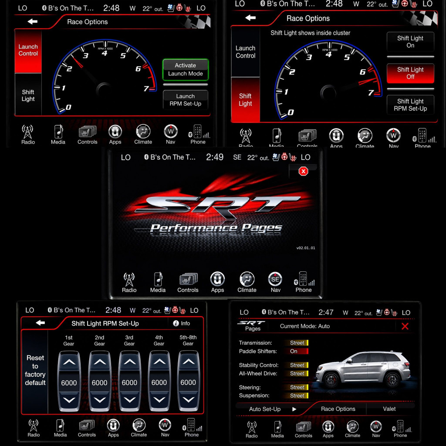
Task: Close the SRT Performance Pages splash
Action: (303, 171)
